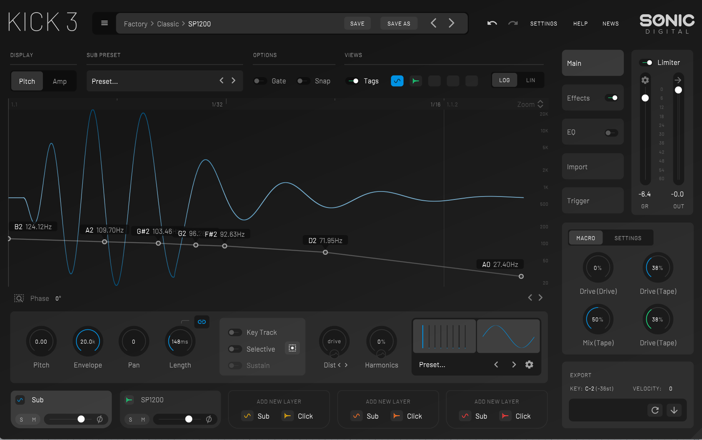Click the Selective target selection icon

[293, 348]
